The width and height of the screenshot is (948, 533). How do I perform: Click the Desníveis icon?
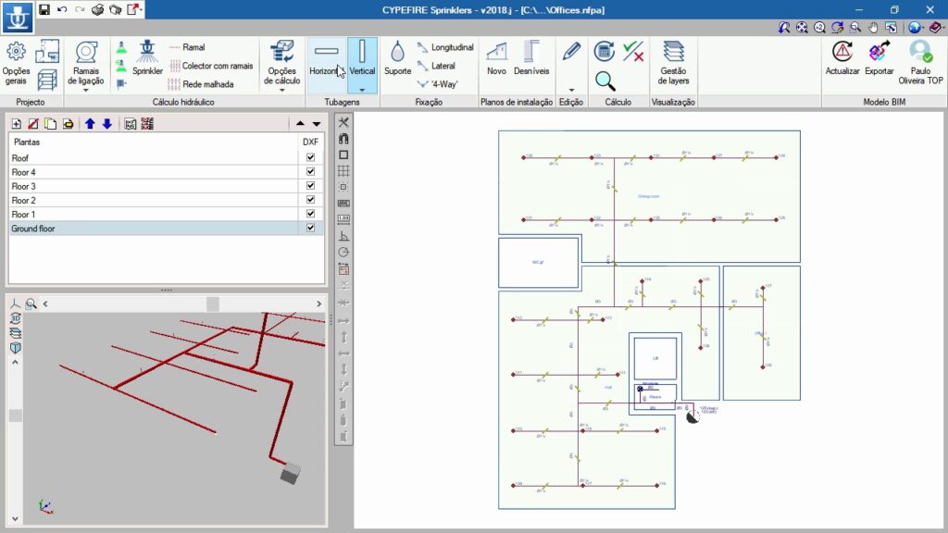(530, 59)
